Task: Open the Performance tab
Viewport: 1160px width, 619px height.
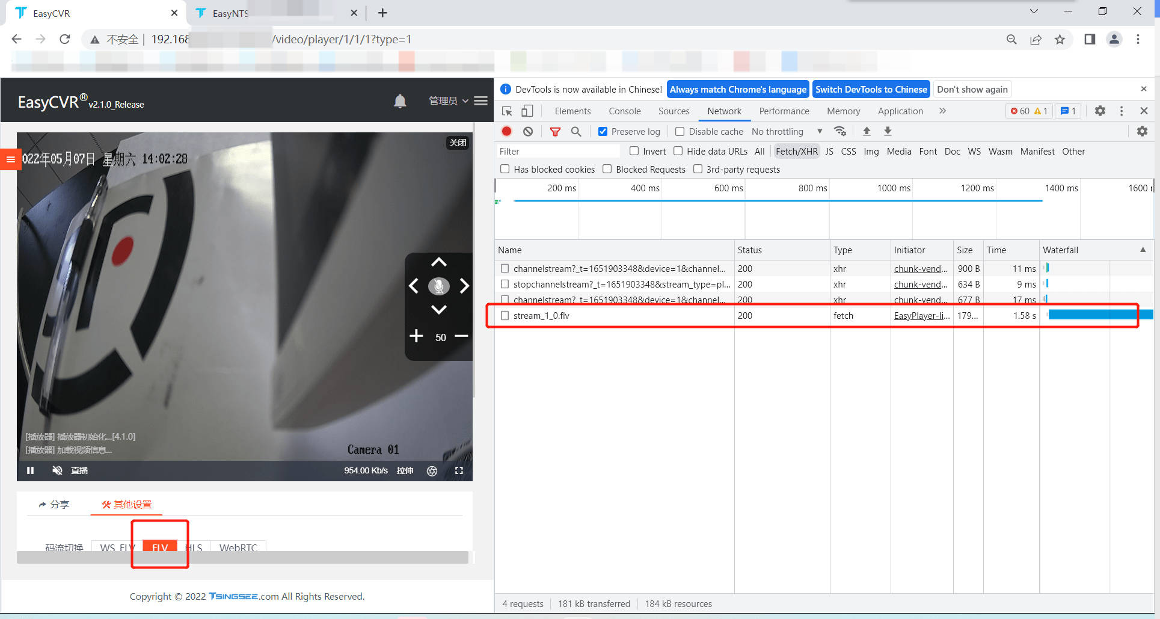Action: pos(784,111)
